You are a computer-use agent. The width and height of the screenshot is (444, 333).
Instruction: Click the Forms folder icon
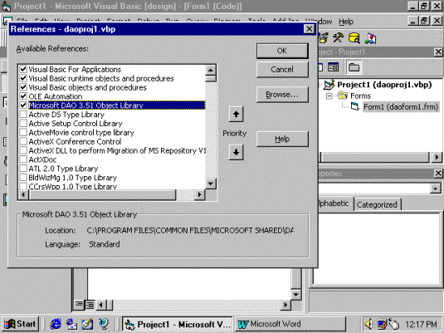[343, 95]
